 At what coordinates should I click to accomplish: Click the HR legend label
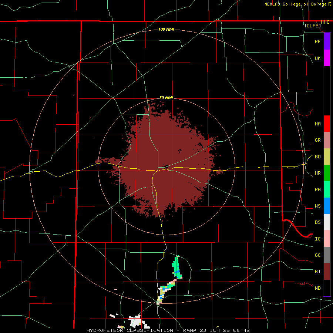(x=317, y=173)
